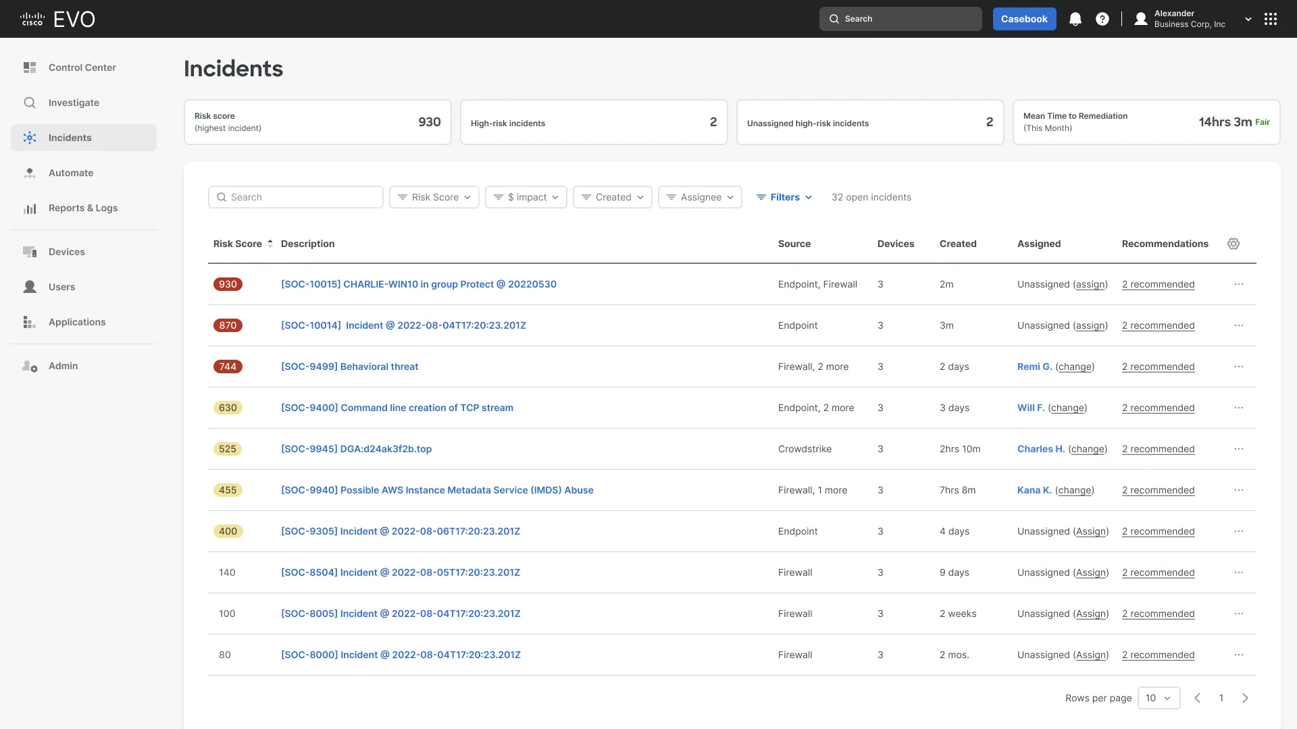Go to Applications in sidebar
This screenshot has height=729, width=1297.
pos(84,322)
